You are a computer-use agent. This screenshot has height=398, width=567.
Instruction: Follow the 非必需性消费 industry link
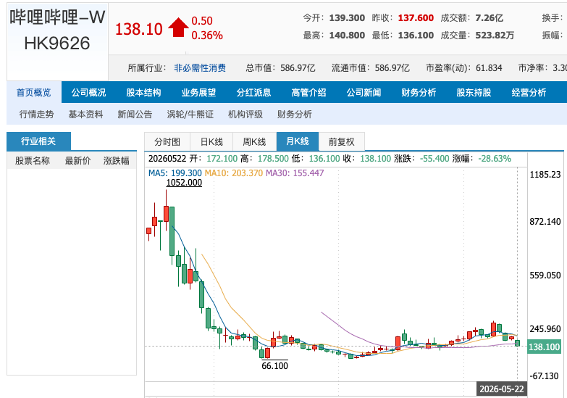pyautogui.click(x=200, y=67)
